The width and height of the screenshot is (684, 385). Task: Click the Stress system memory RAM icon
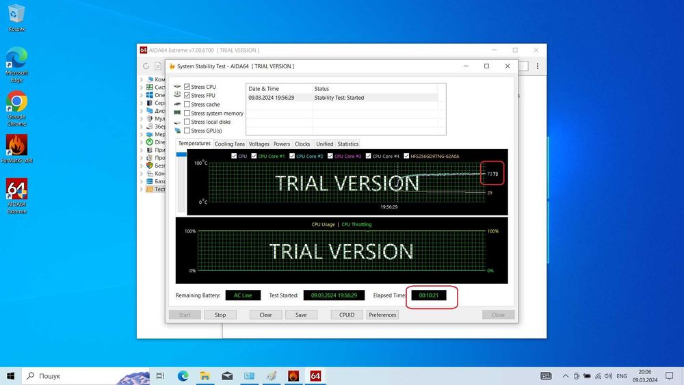(177, 113)
